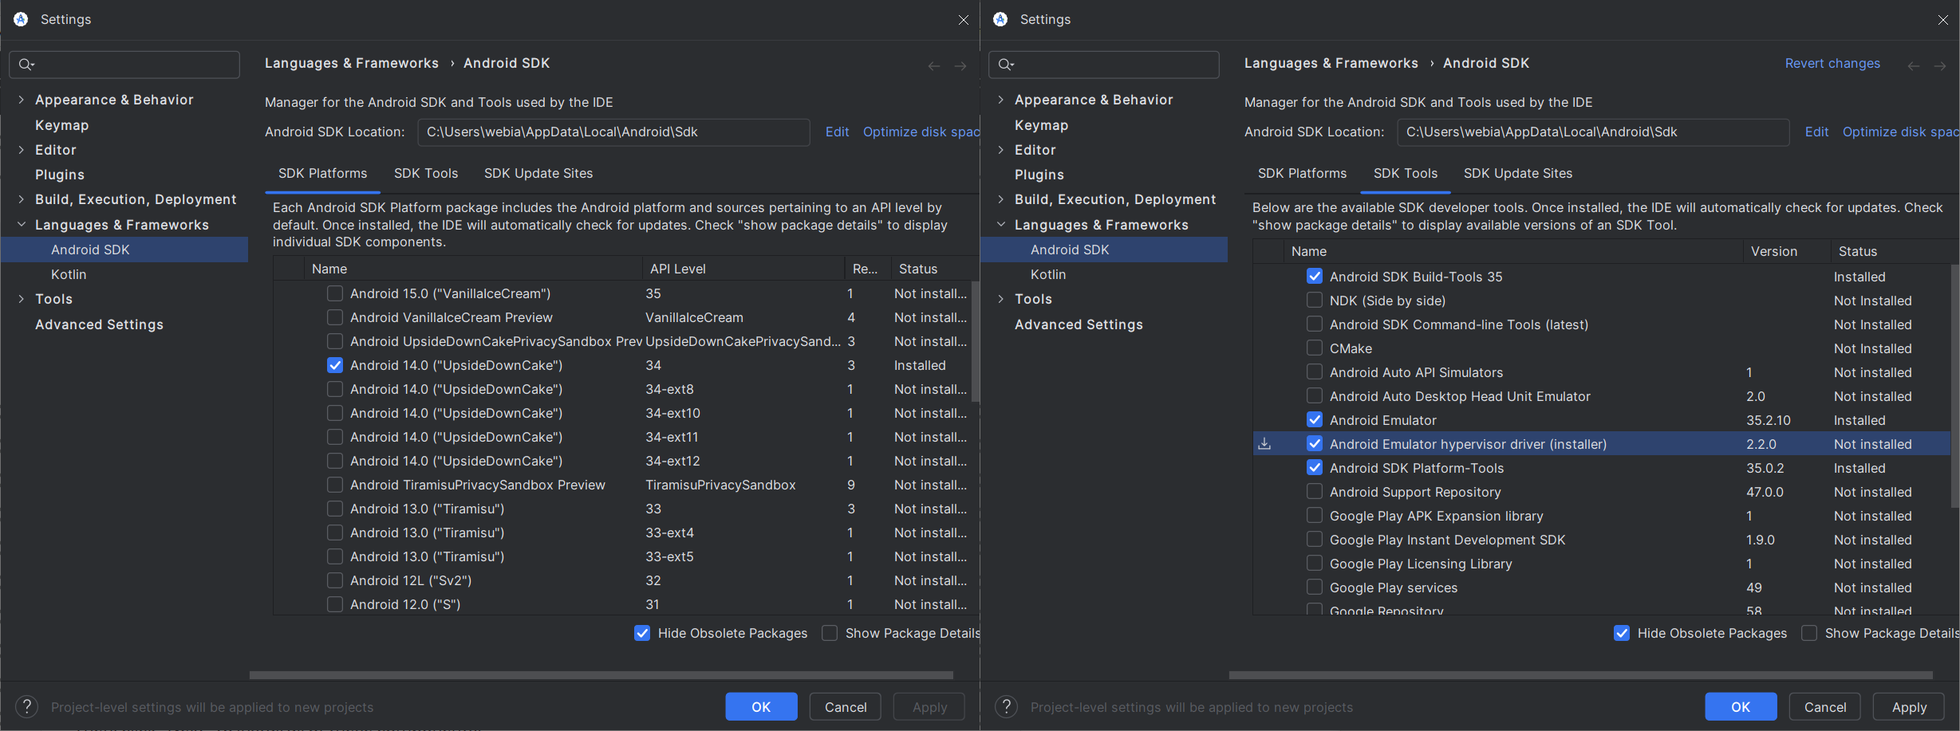
Task: Click Cancel button in right window
Action: click(x=1824, y=706)
